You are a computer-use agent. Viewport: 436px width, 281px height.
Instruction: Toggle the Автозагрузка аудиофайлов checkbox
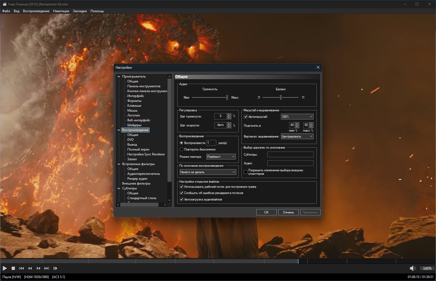182,199
